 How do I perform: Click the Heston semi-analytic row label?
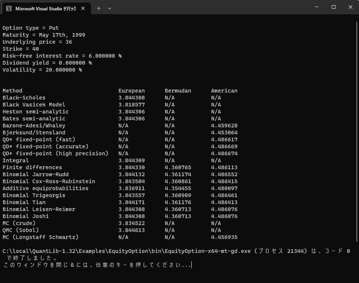point(35,112)
